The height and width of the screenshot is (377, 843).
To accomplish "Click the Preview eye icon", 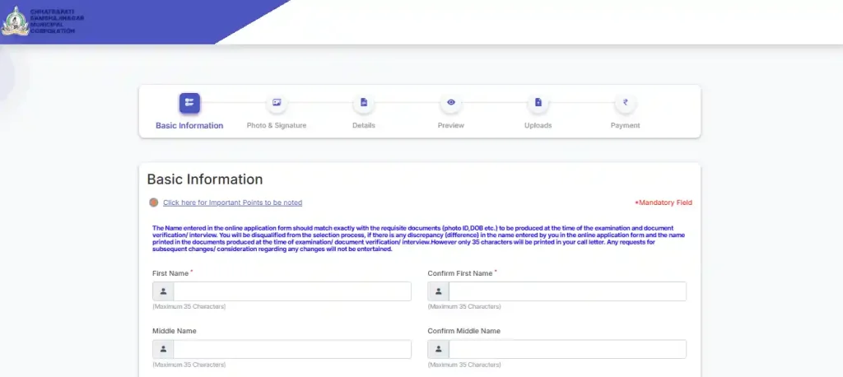I will (450, 103).
